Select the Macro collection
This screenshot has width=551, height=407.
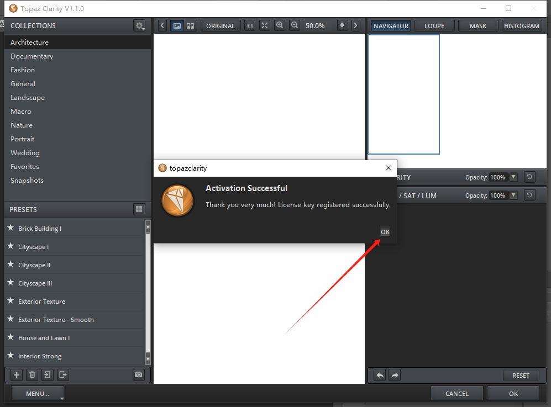[x=78, y=112]
